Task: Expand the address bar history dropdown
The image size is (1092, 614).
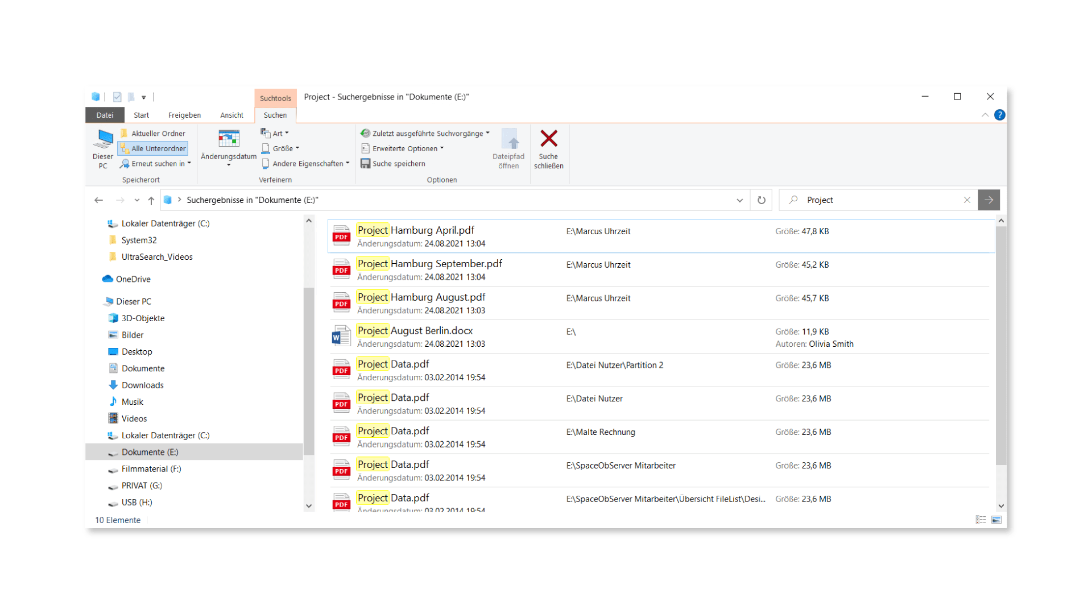Action: pos(739,200)
